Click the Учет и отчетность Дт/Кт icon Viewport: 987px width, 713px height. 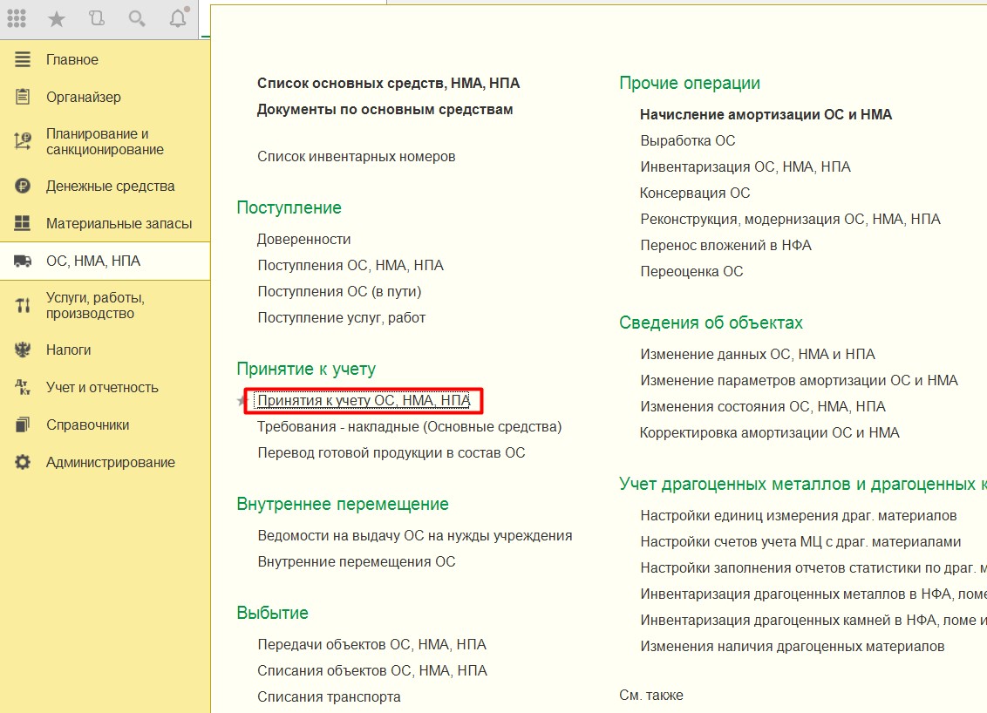click(23, 387)
